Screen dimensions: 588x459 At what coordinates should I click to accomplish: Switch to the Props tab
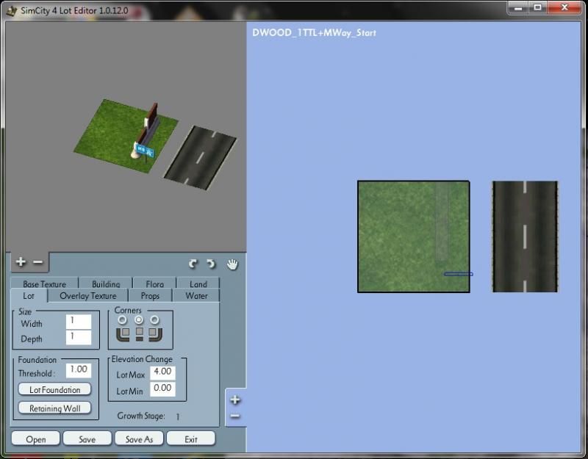coord(150,296)
